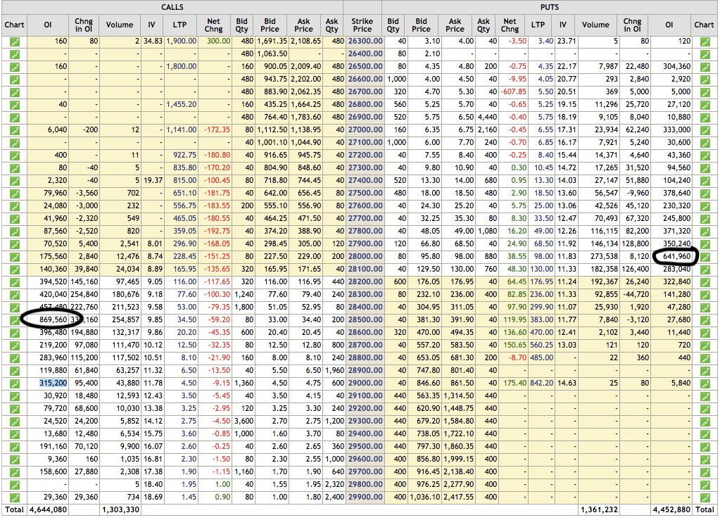
Task: Open puts LTP 383.00 link
Action: tap(542, 320)
